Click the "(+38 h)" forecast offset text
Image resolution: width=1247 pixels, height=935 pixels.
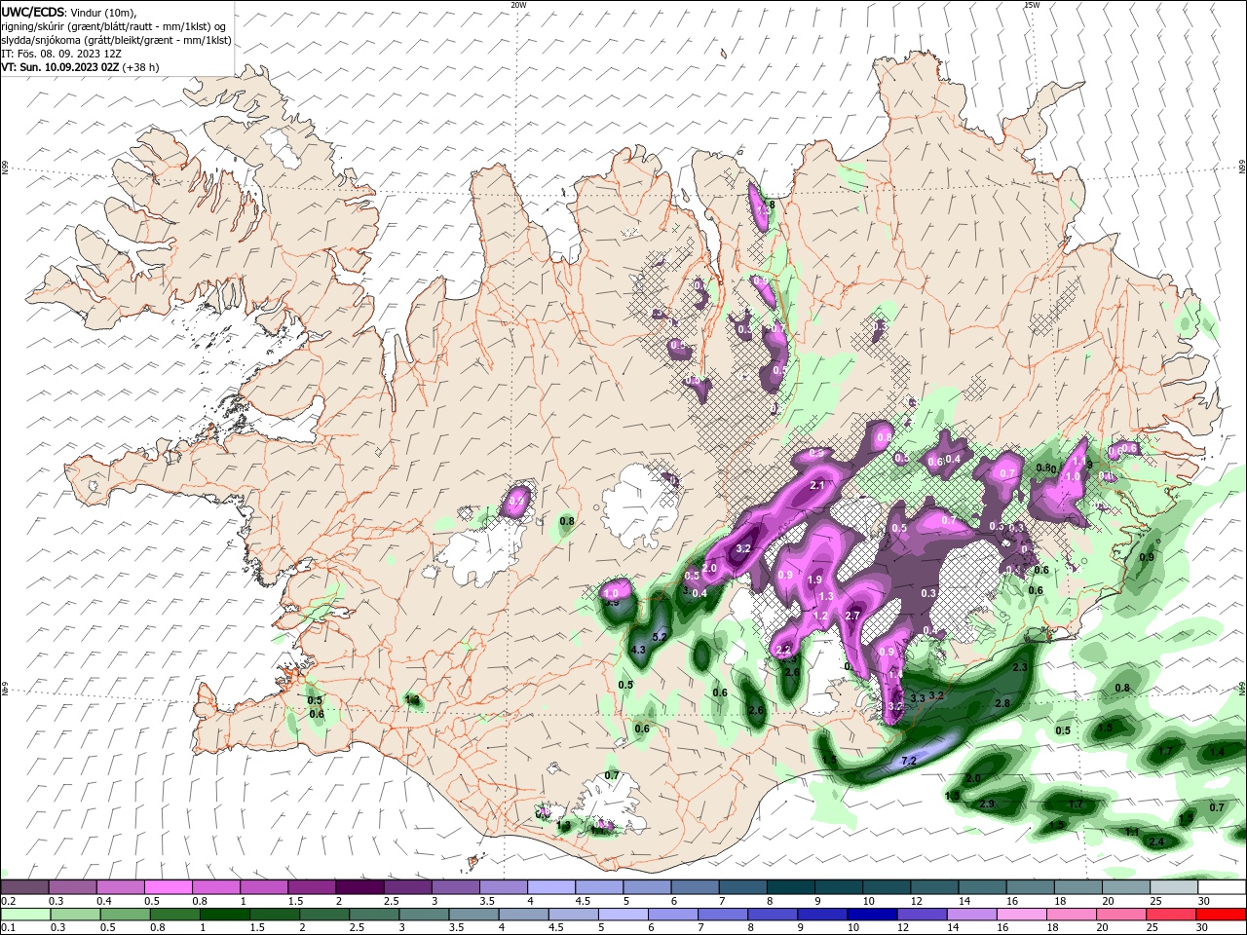coord(141,67)
